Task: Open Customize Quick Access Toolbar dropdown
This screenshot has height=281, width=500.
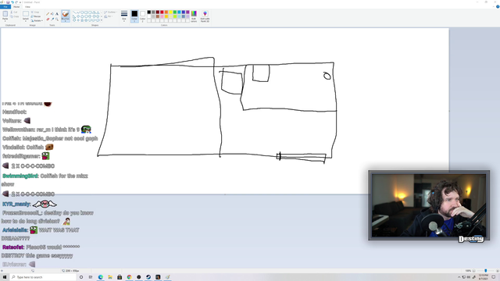Action: pyautogui.click(x=20, y=2)
